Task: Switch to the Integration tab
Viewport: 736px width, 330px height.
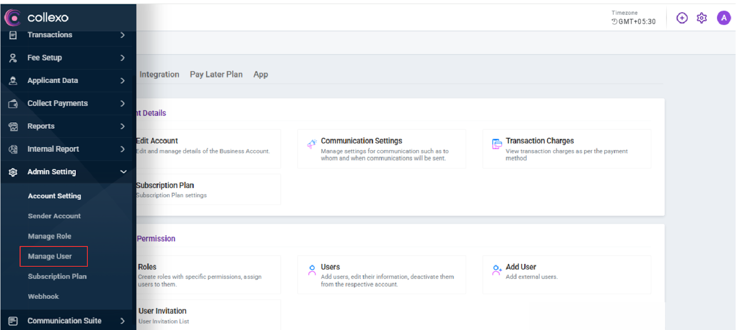Action: pyautogui.click(x=159, y=74)
